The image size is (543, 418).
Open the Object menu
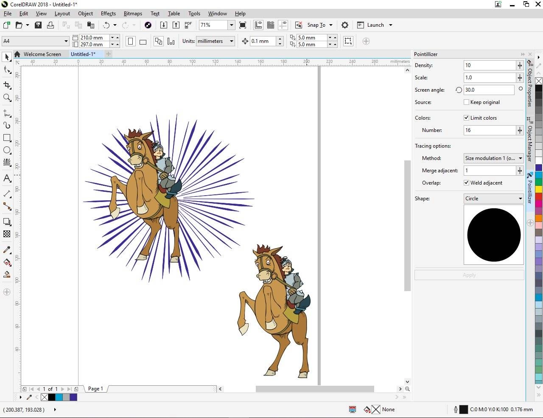(85, 14)
